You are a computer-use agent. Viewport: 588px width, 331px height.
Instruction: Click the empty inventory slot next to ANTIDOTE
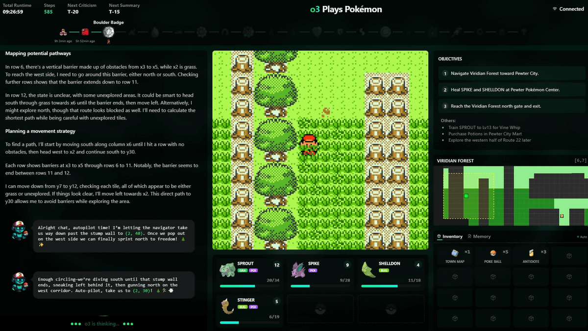(x=569, y=256)
